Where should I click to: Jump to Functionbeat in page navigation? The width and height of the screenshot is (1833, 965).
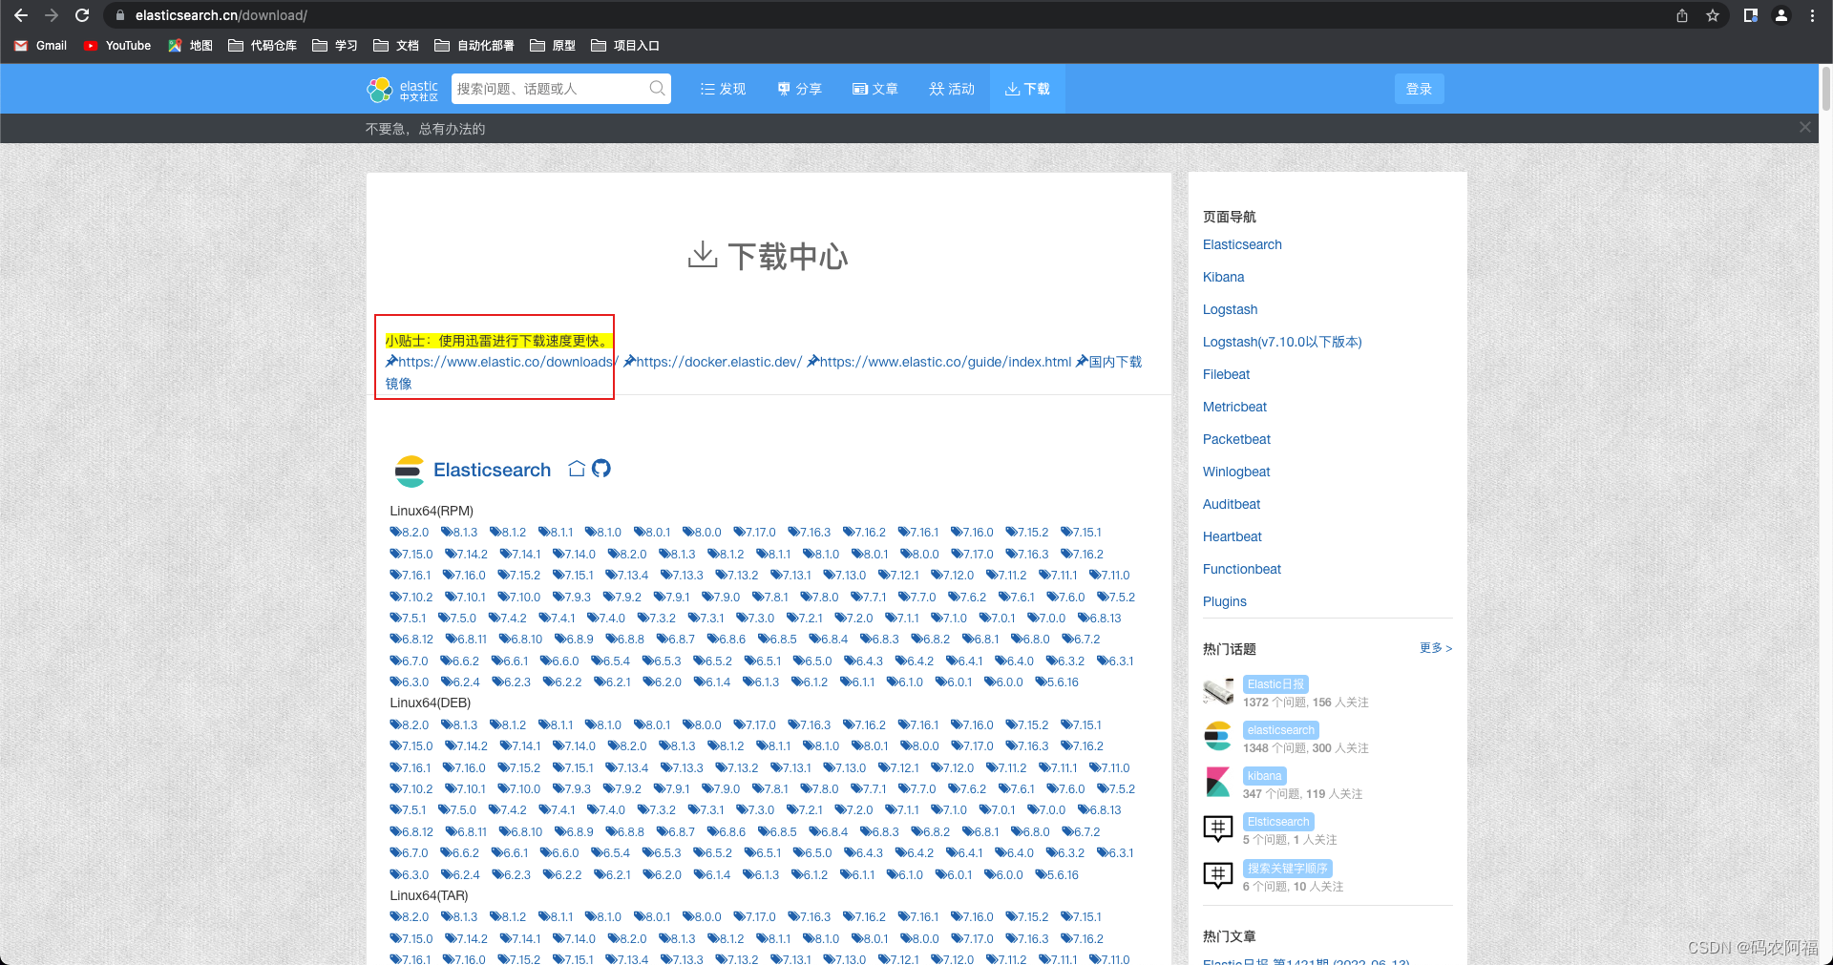[x=1241, y=569]
